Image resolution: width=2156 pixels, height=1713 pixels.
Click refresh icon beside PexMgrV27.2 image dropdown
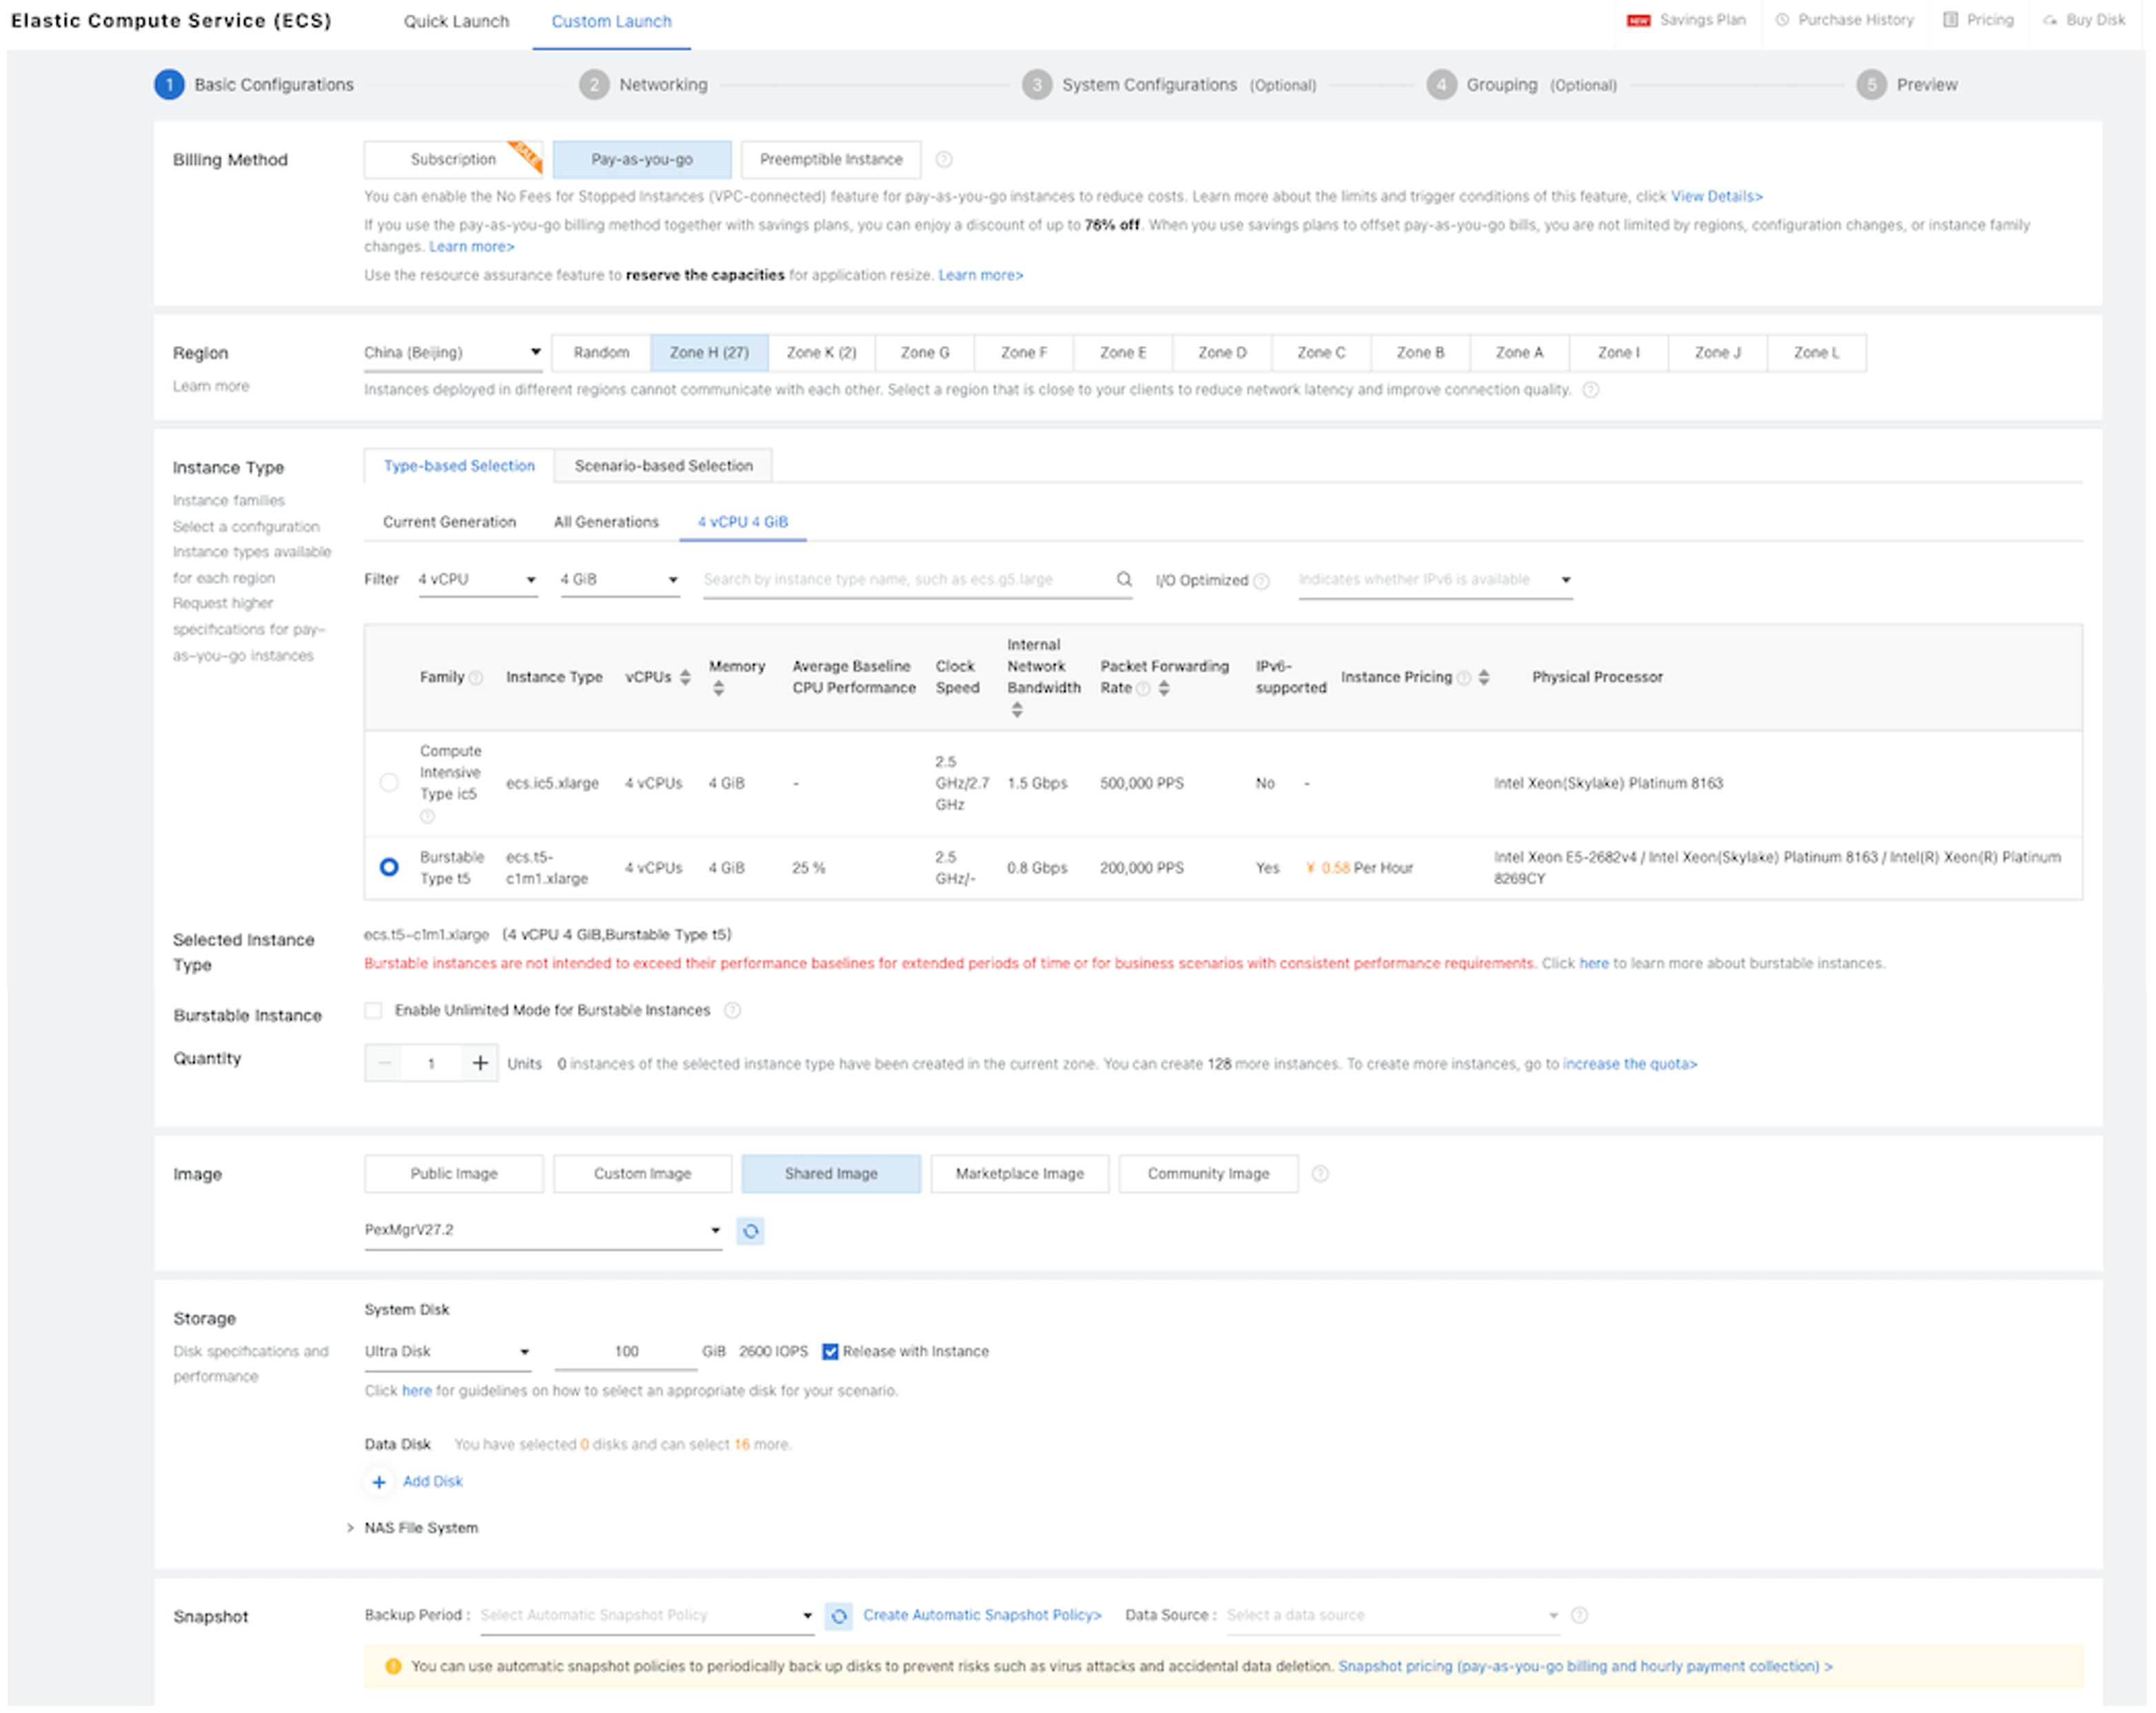[750, 1230]
